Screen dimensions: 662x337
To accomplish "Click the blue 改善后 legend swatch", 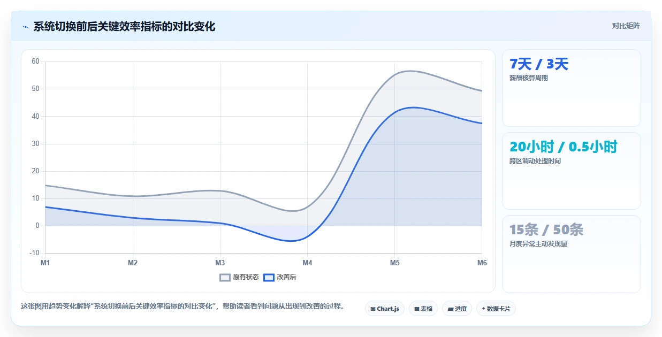I will [x=269, y=277].
